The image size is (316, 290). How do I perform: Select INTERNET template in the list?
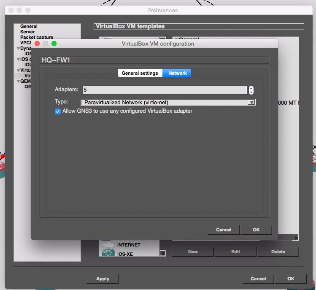(129, 245)
